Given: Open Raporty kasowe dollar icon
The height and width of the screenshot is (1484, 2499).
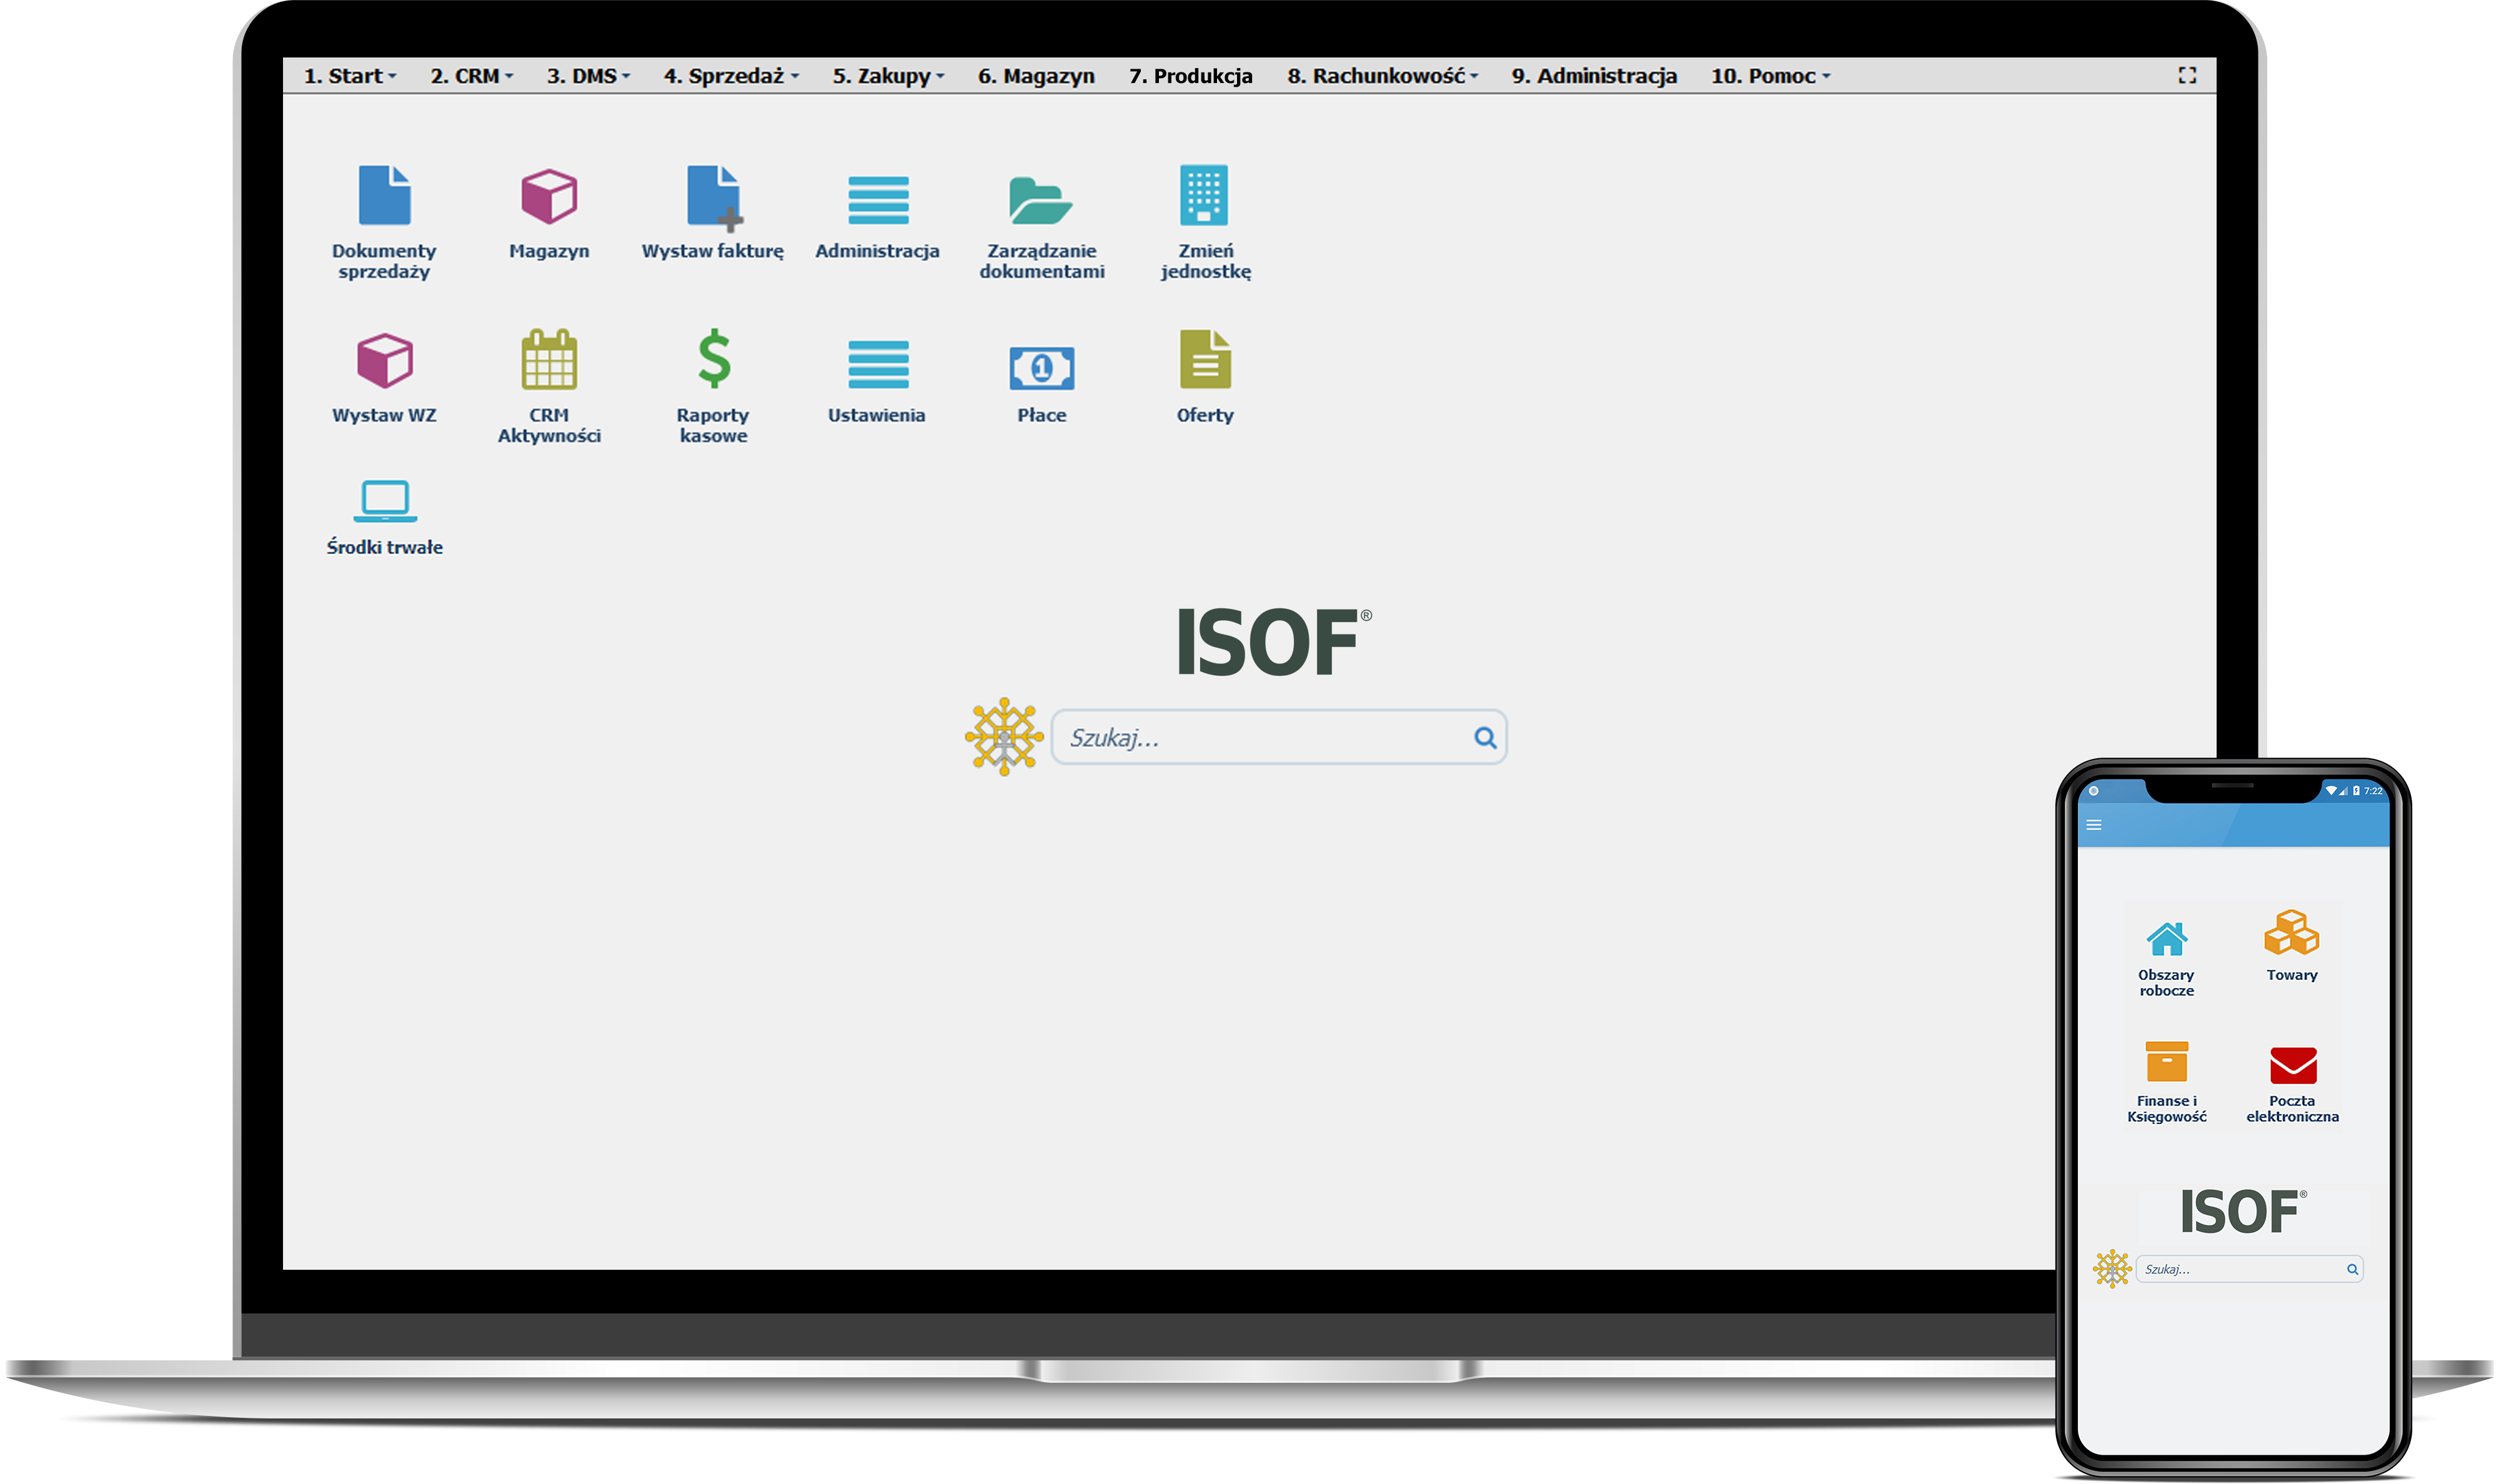Looking at the screenshot, I should coord(714,358).
